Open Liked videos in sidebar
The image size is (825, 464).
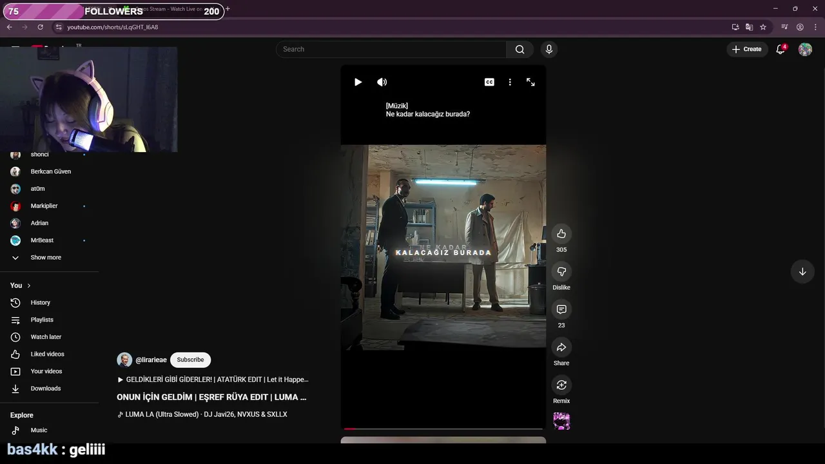coord(49,354)
